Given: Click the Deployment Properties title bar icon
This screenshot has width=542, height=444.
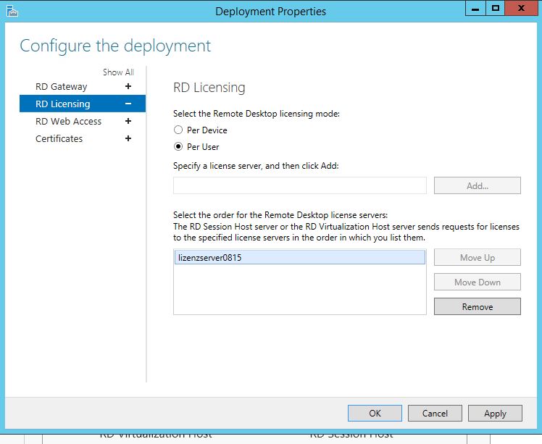Looking at the screenshot, I should tap(12, 11).
